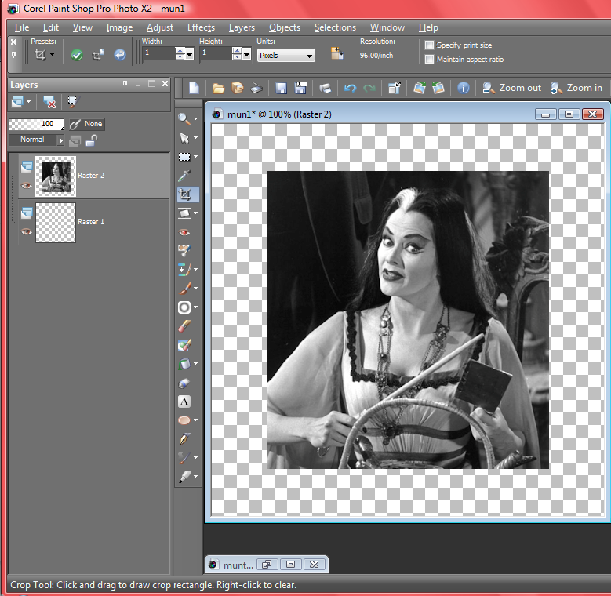Select the Ellipse shape tool
Viewport: 611px width, 596px height.
[184, 420]
